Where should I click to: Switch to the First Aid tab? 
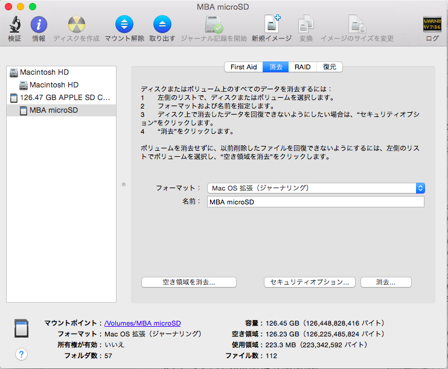[243, 67]
